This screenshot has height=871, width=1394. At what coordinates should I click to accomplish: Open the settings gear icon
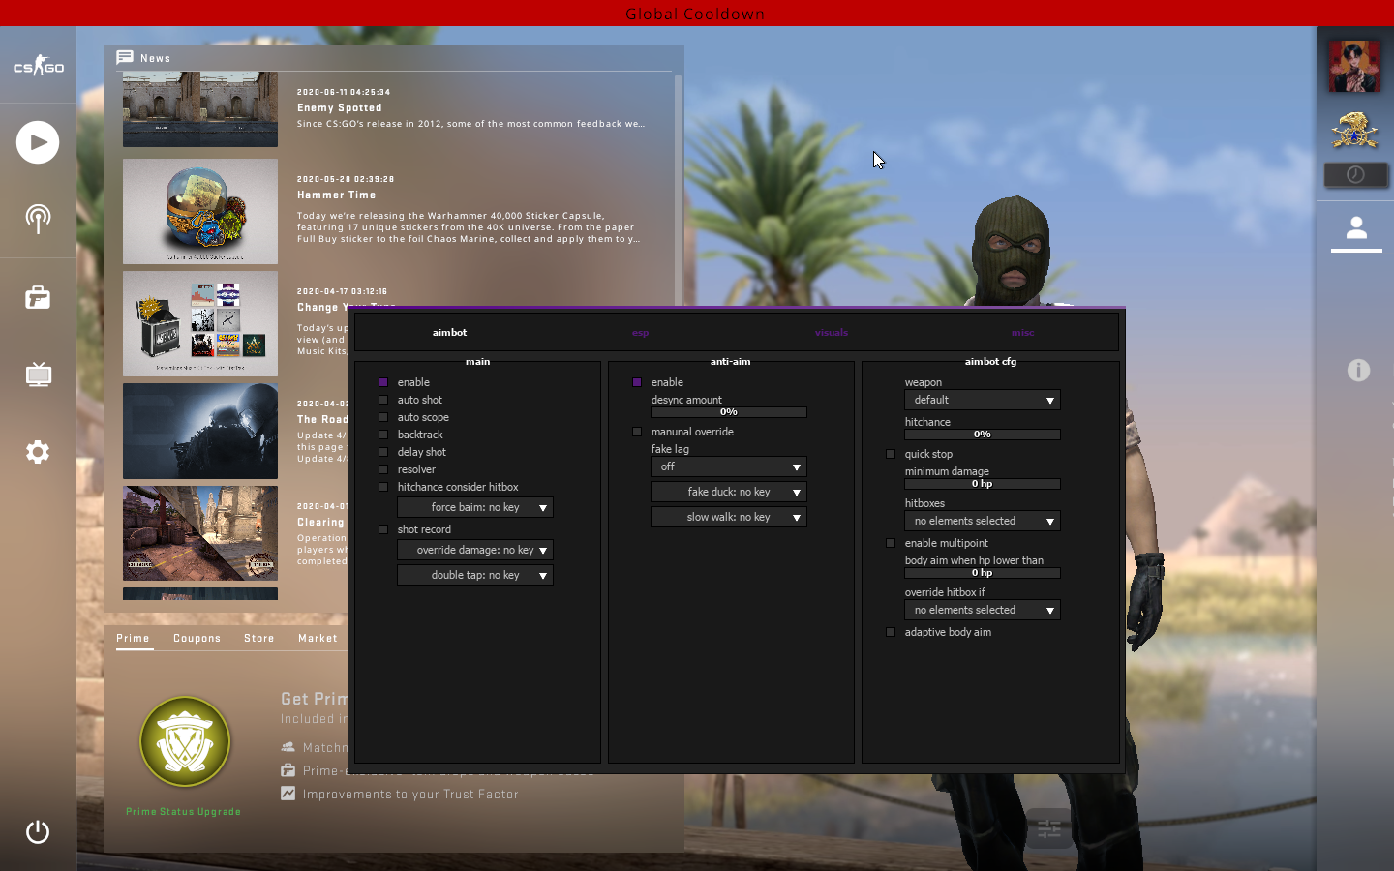(x=38, y=452)
